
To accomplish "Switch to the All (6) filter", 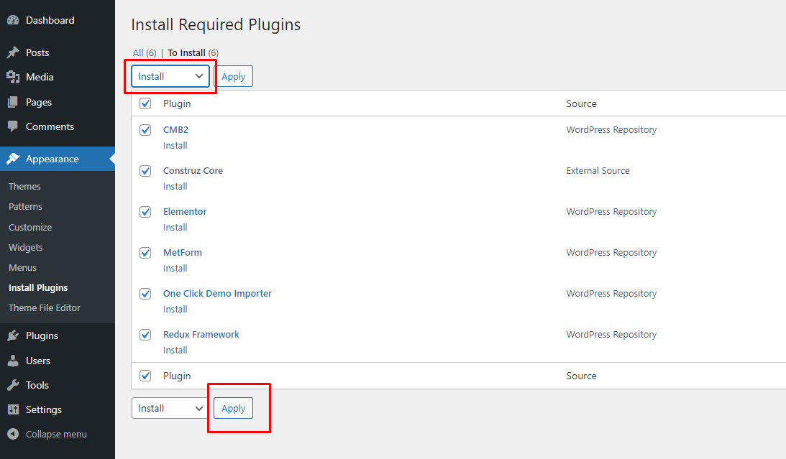I will (x=145, y=52).
